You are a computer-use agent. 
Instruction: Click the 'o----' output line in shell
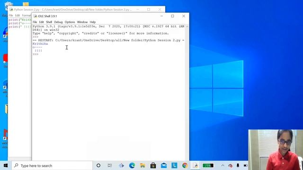click(37, 47)
